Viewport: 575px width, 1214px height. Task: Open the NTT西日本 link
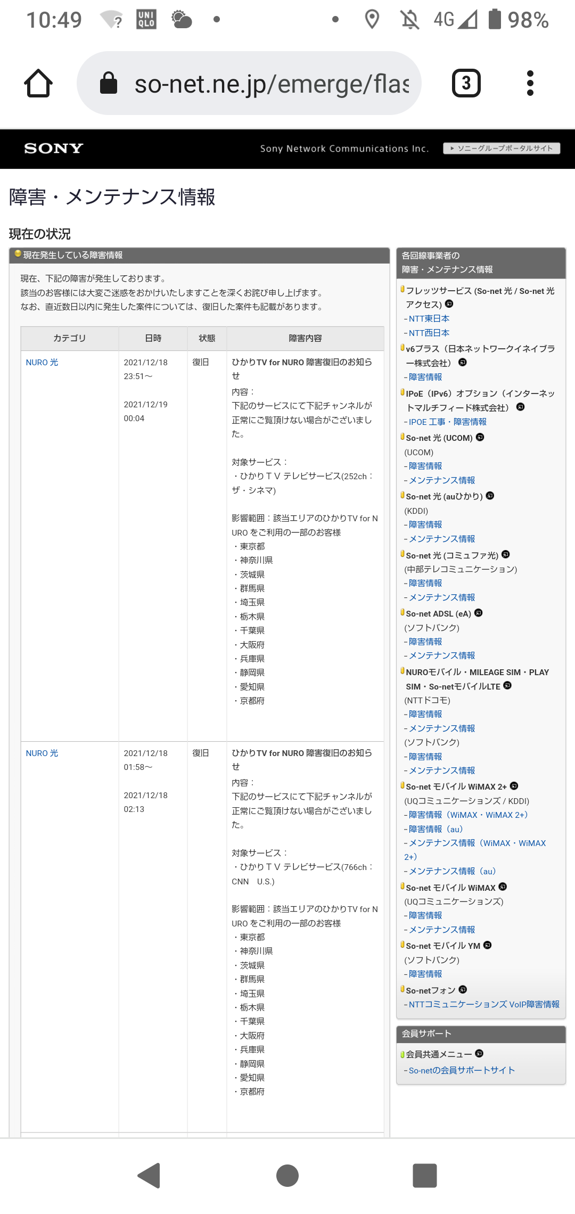click(429, 333)
